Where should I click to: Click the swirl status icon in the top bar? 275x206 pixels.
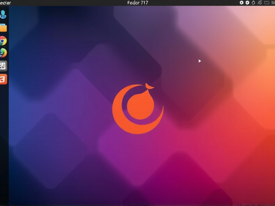(260, 3)
